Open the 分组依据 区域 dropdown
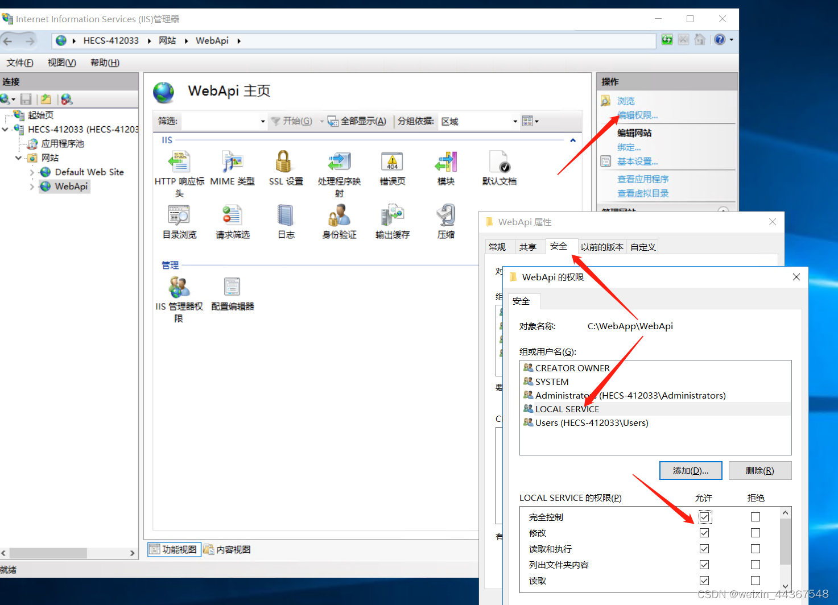Screen dimensions: 838x605 click(x=515, y=121)
